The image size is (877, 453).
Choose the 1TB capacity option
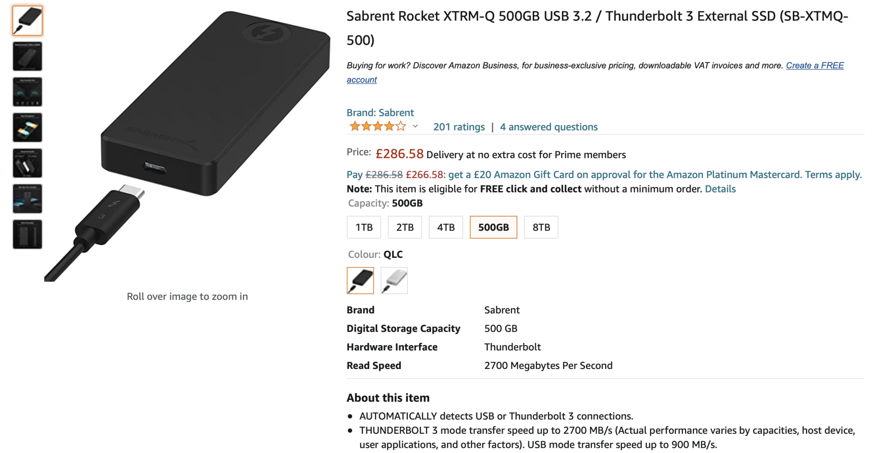(x=364, y=227)
